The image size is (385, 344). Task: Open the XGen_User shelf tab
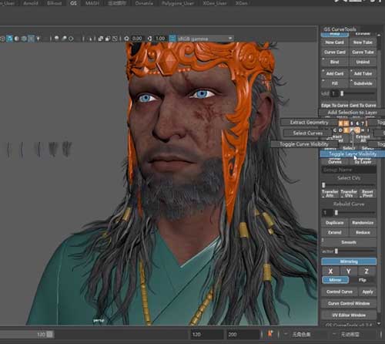tap(215, 3)
